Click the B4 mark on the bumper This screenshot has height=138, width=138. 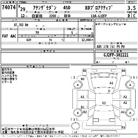pyautogui.click(x=123, y=71)
